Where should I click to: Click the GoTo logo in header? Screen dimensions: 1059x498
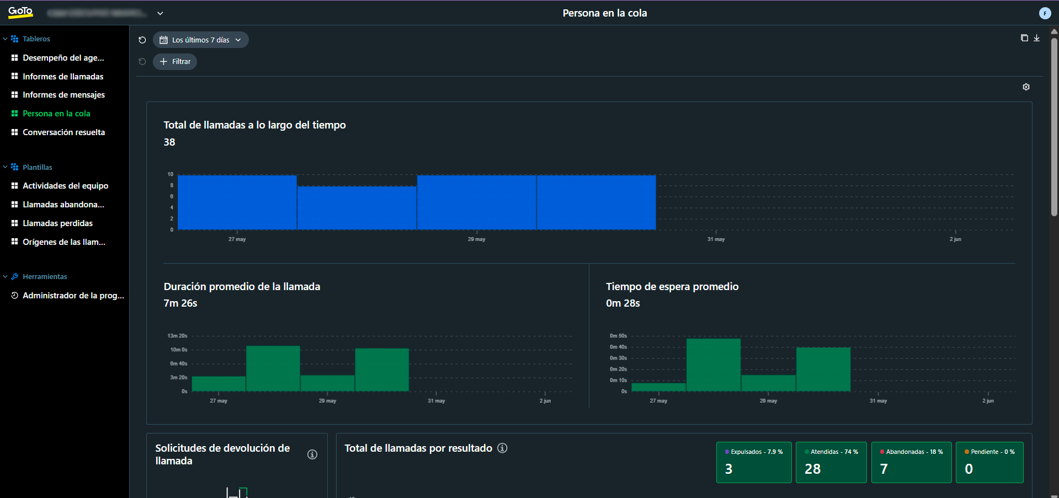pos(20,12)
